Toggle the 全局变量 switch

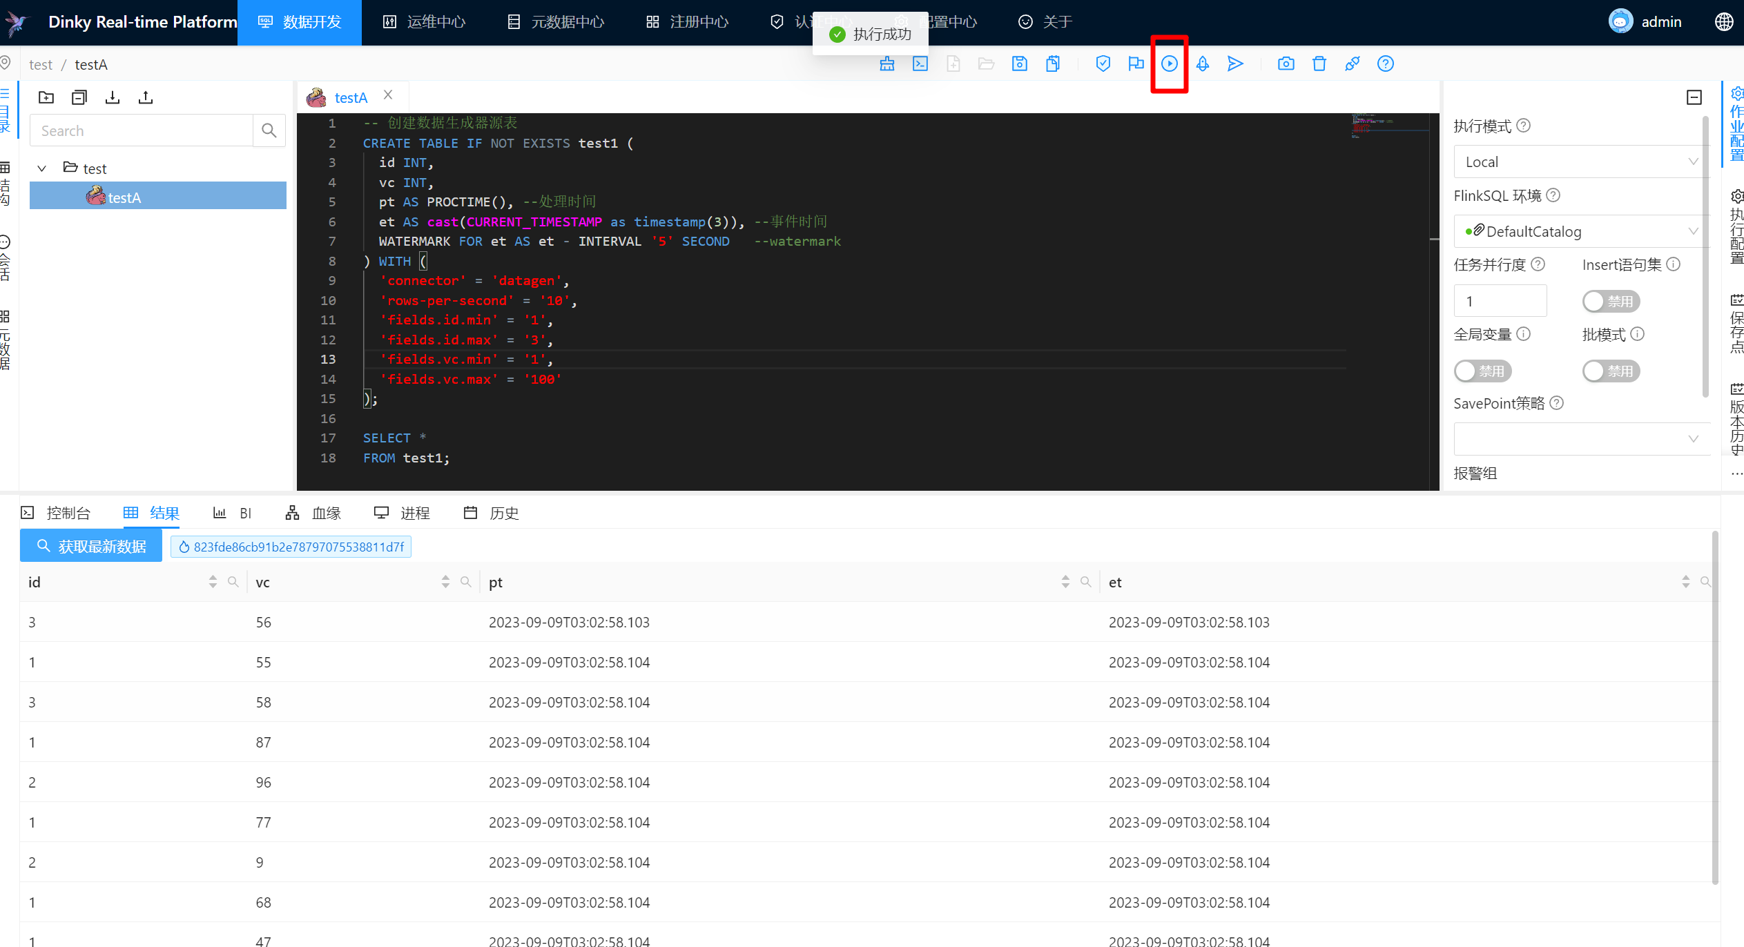click(x=1482, y=371)
